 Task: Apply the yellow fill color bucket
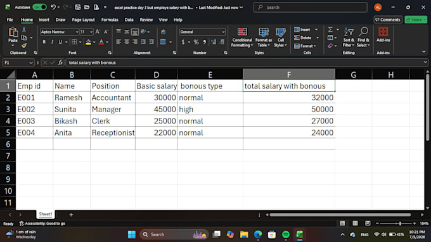(88, 42)
